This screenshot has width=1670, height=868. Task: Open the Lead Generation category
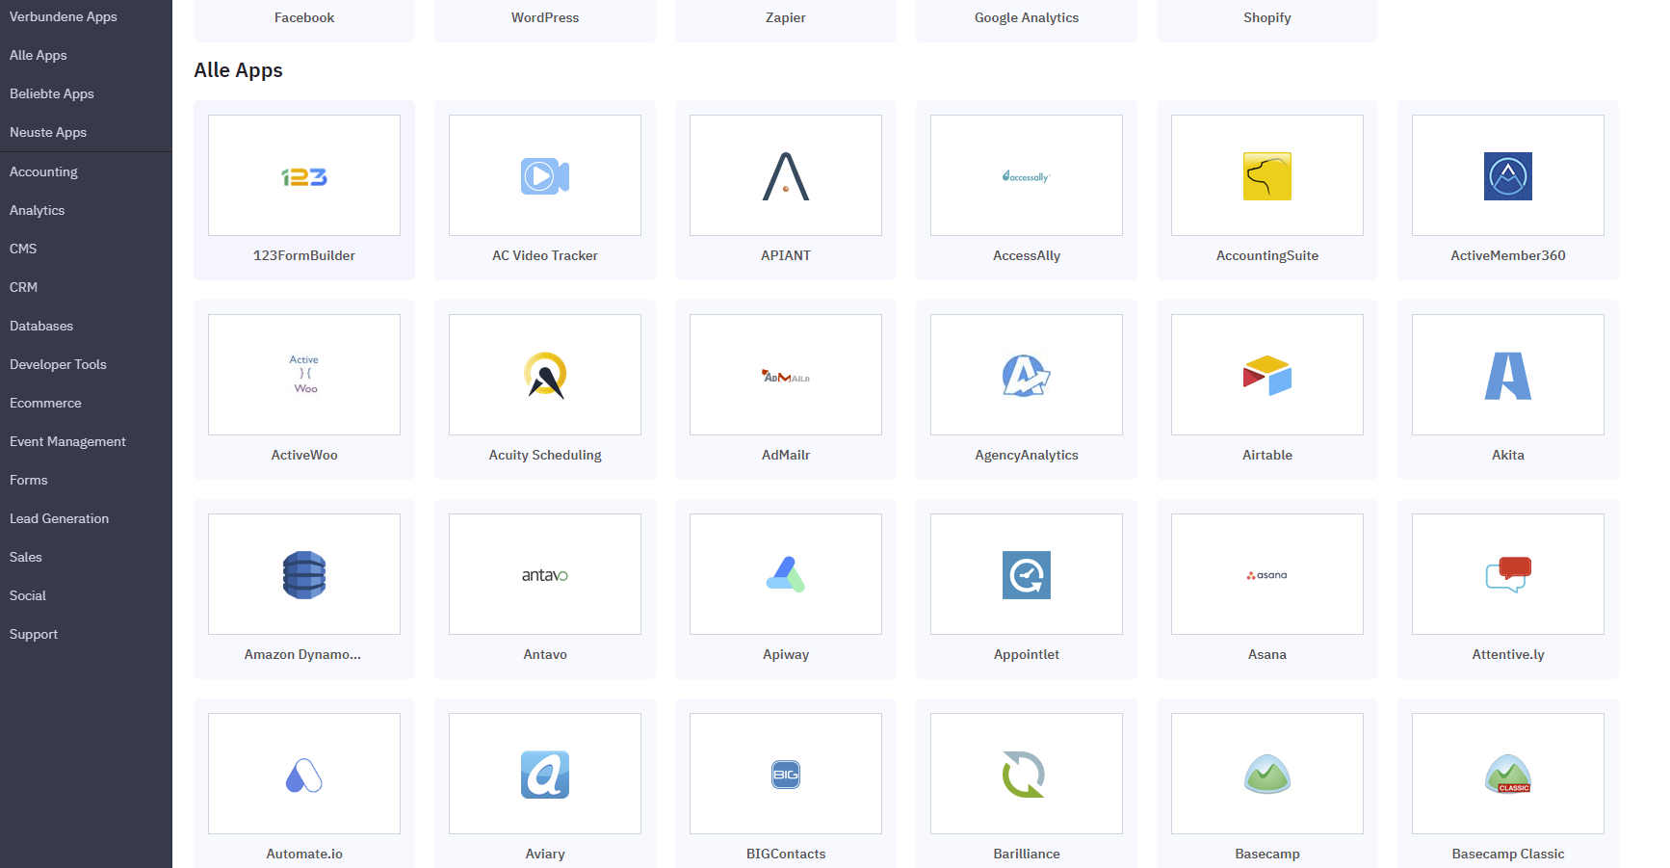click(59, 518)
